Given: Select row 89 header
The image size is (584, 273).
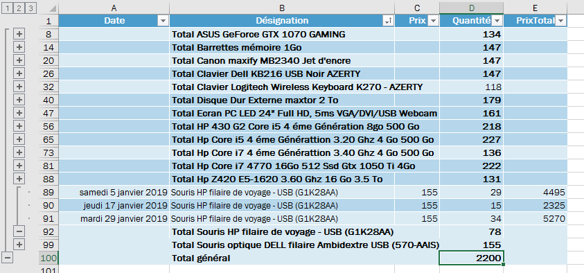Looking at the screenshot, I should [x=48, y=192].
